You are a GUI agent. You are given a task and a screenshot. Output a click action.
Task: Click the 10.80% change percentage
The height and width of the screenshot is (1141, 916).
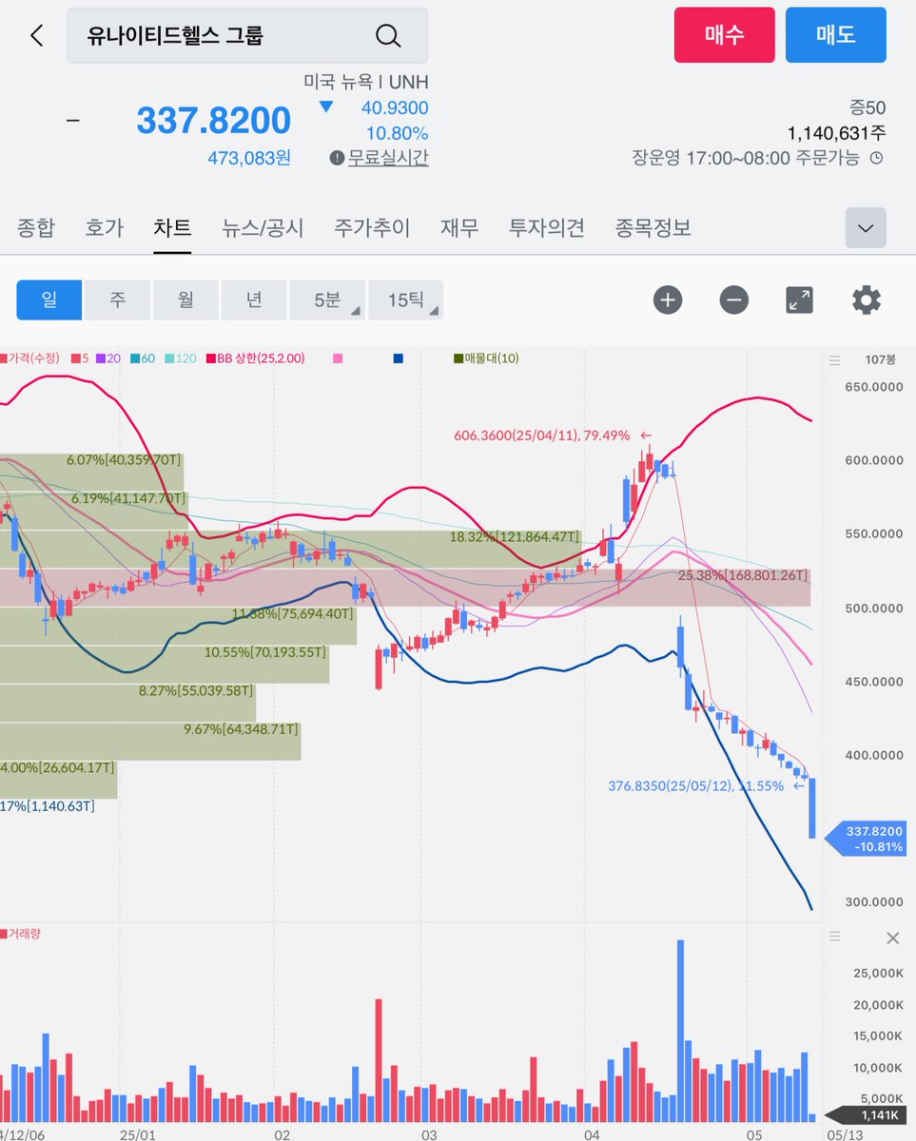pos(397,133)
